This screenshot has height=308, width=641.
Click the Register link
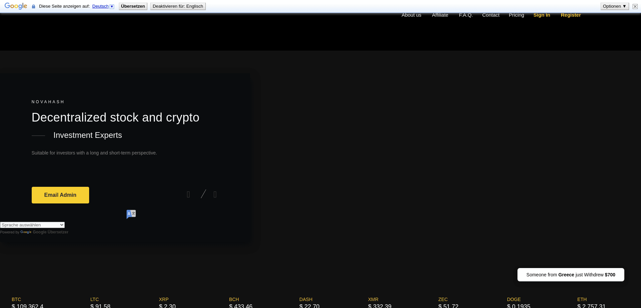[571, 15]
